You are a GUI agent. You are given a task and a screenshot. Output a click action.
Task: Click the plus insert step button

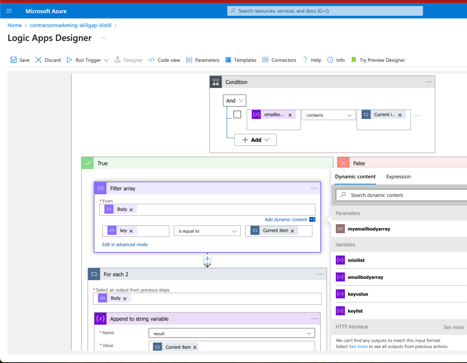[x=208, y=259]
